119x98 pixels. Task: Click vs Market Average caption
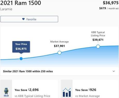click(x=87, y=96)
